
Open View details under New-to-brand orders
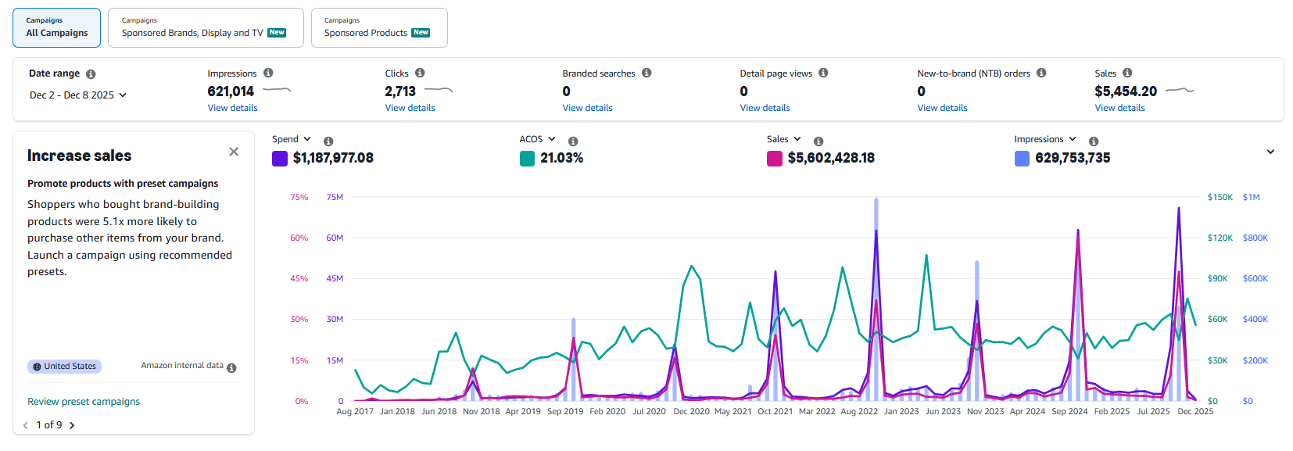point(942,108)
